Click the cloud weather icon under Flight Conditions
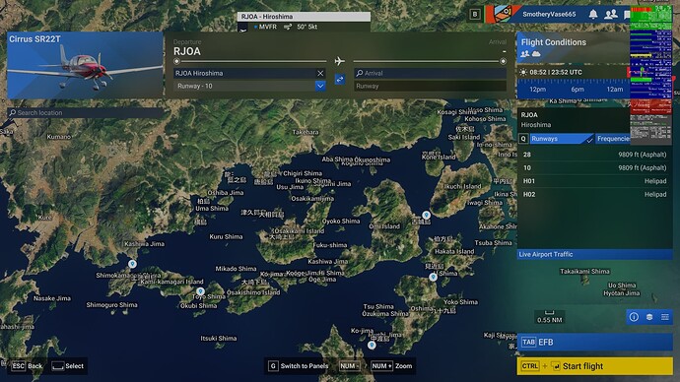 tap(536, 54)
